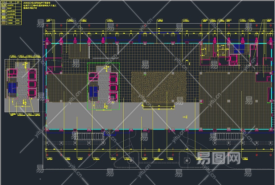Click the blue staircase in the top-right core
The width and height of the screenshot is (275, 185).
tap(239, 49)
